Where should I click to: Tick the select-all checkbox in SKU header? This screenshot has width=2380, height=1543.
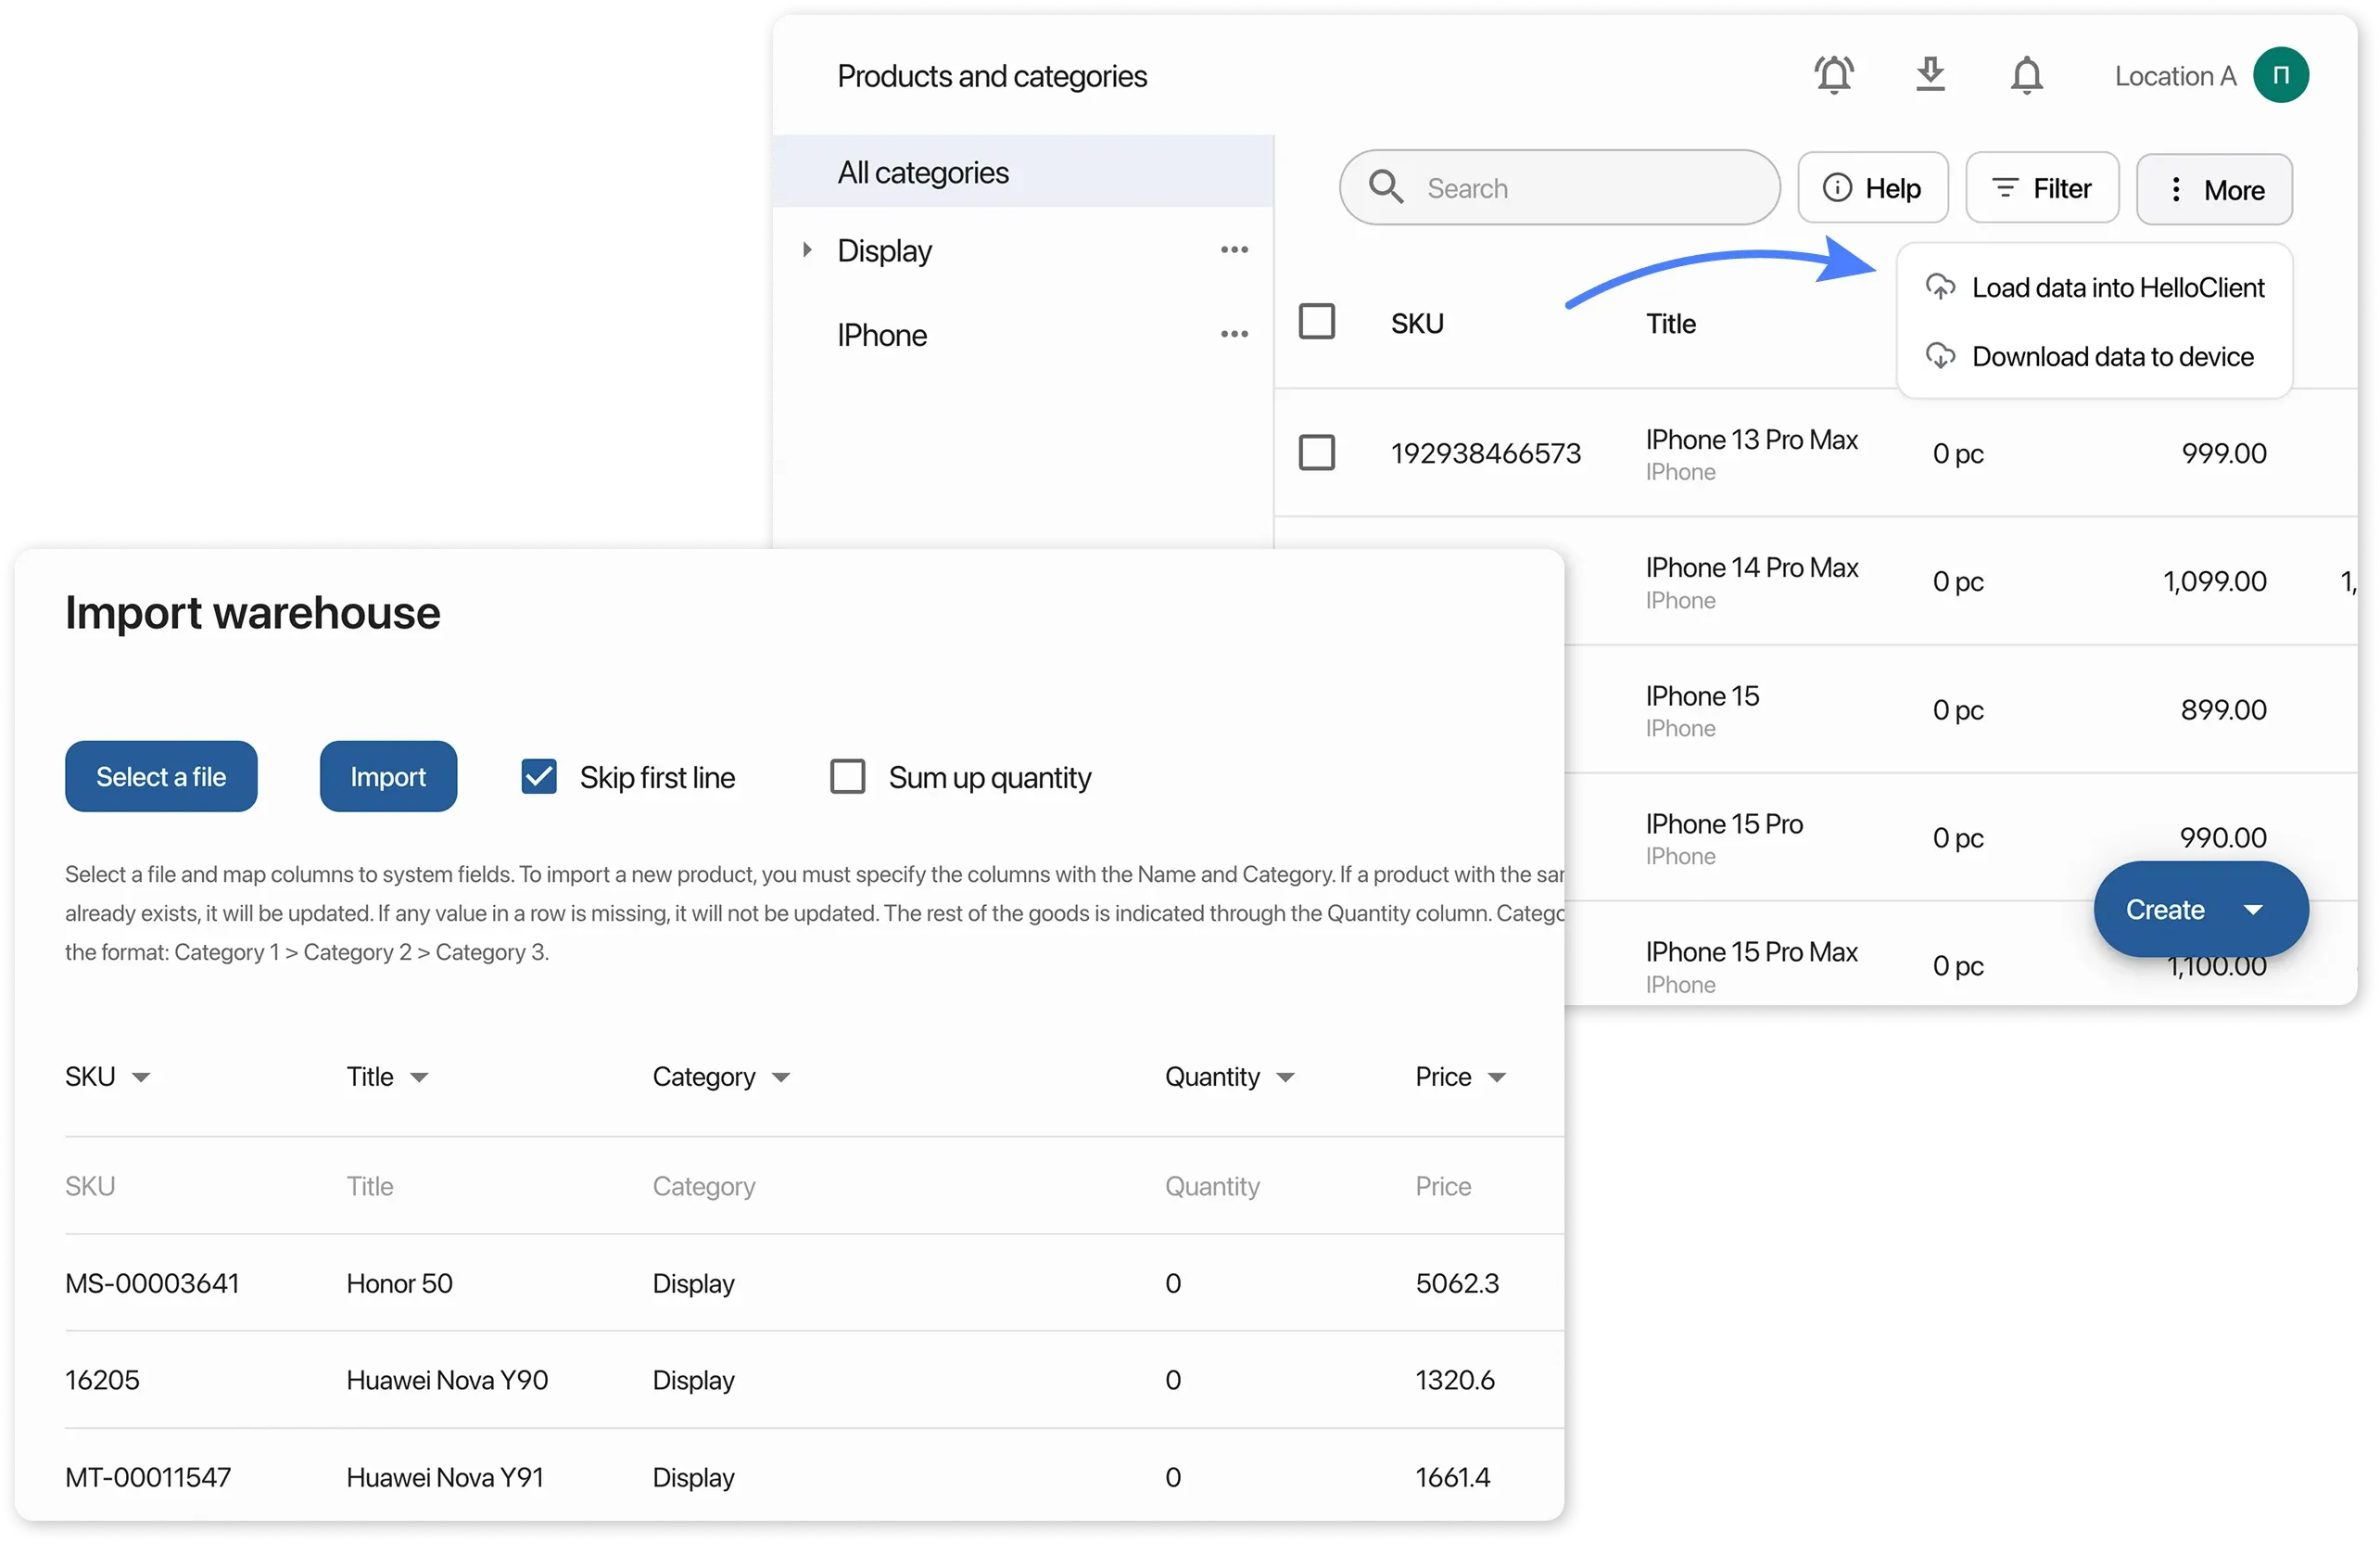(x=1316, y=322)
